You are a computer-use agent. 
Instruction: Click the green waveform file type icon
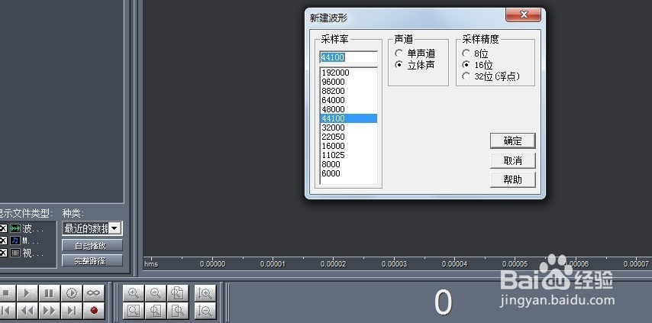point(15,228)
